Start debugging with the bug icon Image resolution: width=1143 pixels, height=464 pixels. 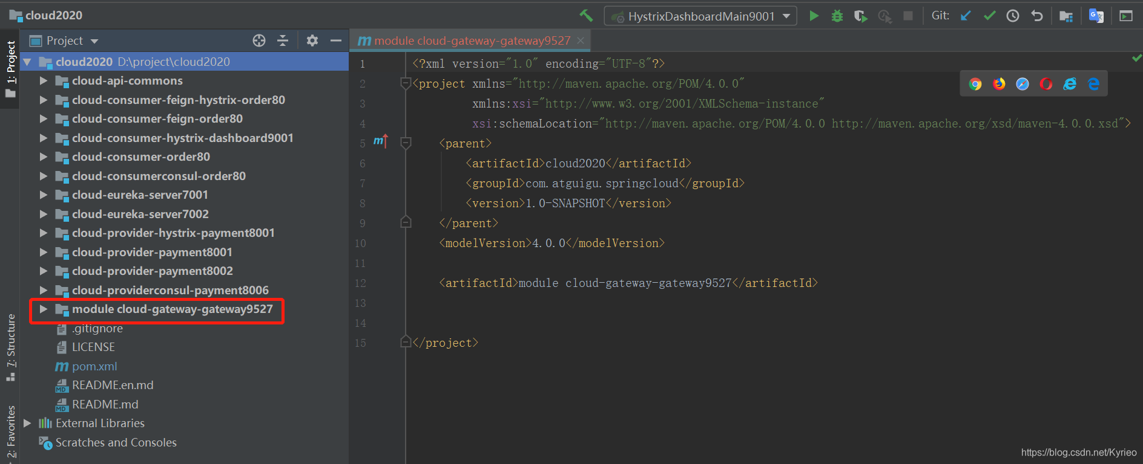tap(837, 16)
